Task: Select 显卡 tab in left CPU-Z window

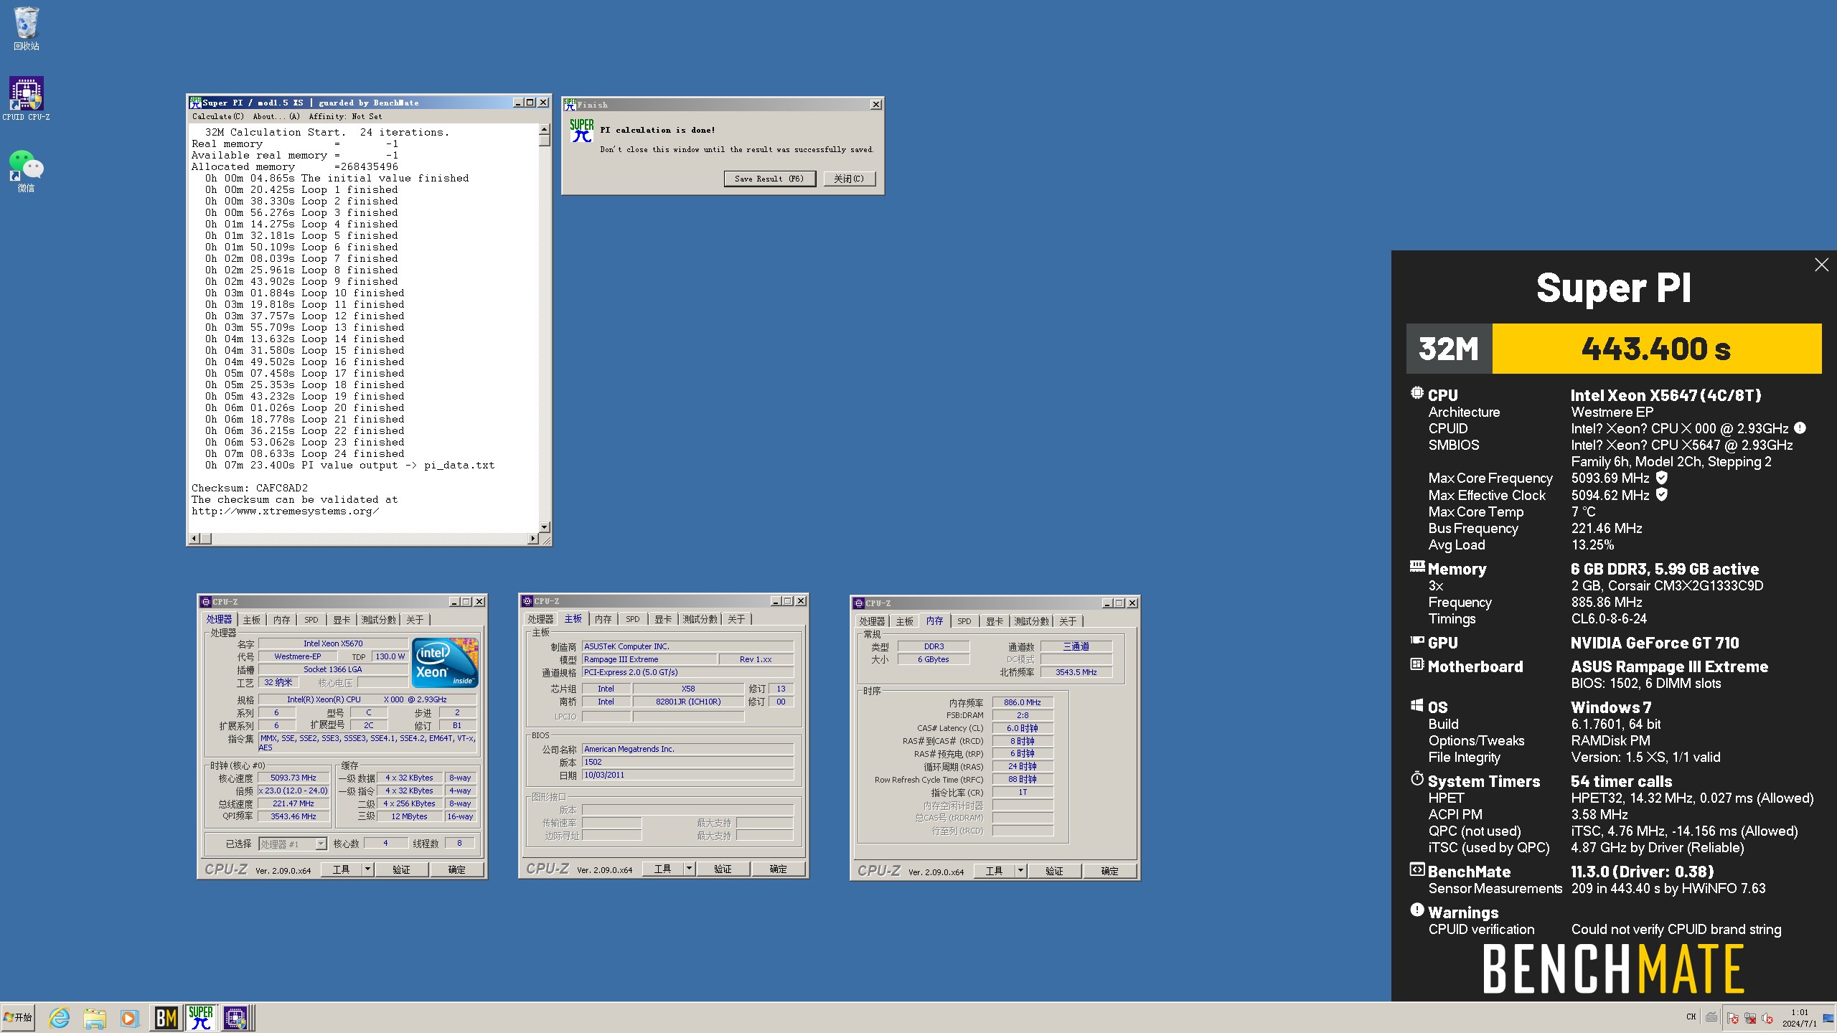Action: (342, 620)
